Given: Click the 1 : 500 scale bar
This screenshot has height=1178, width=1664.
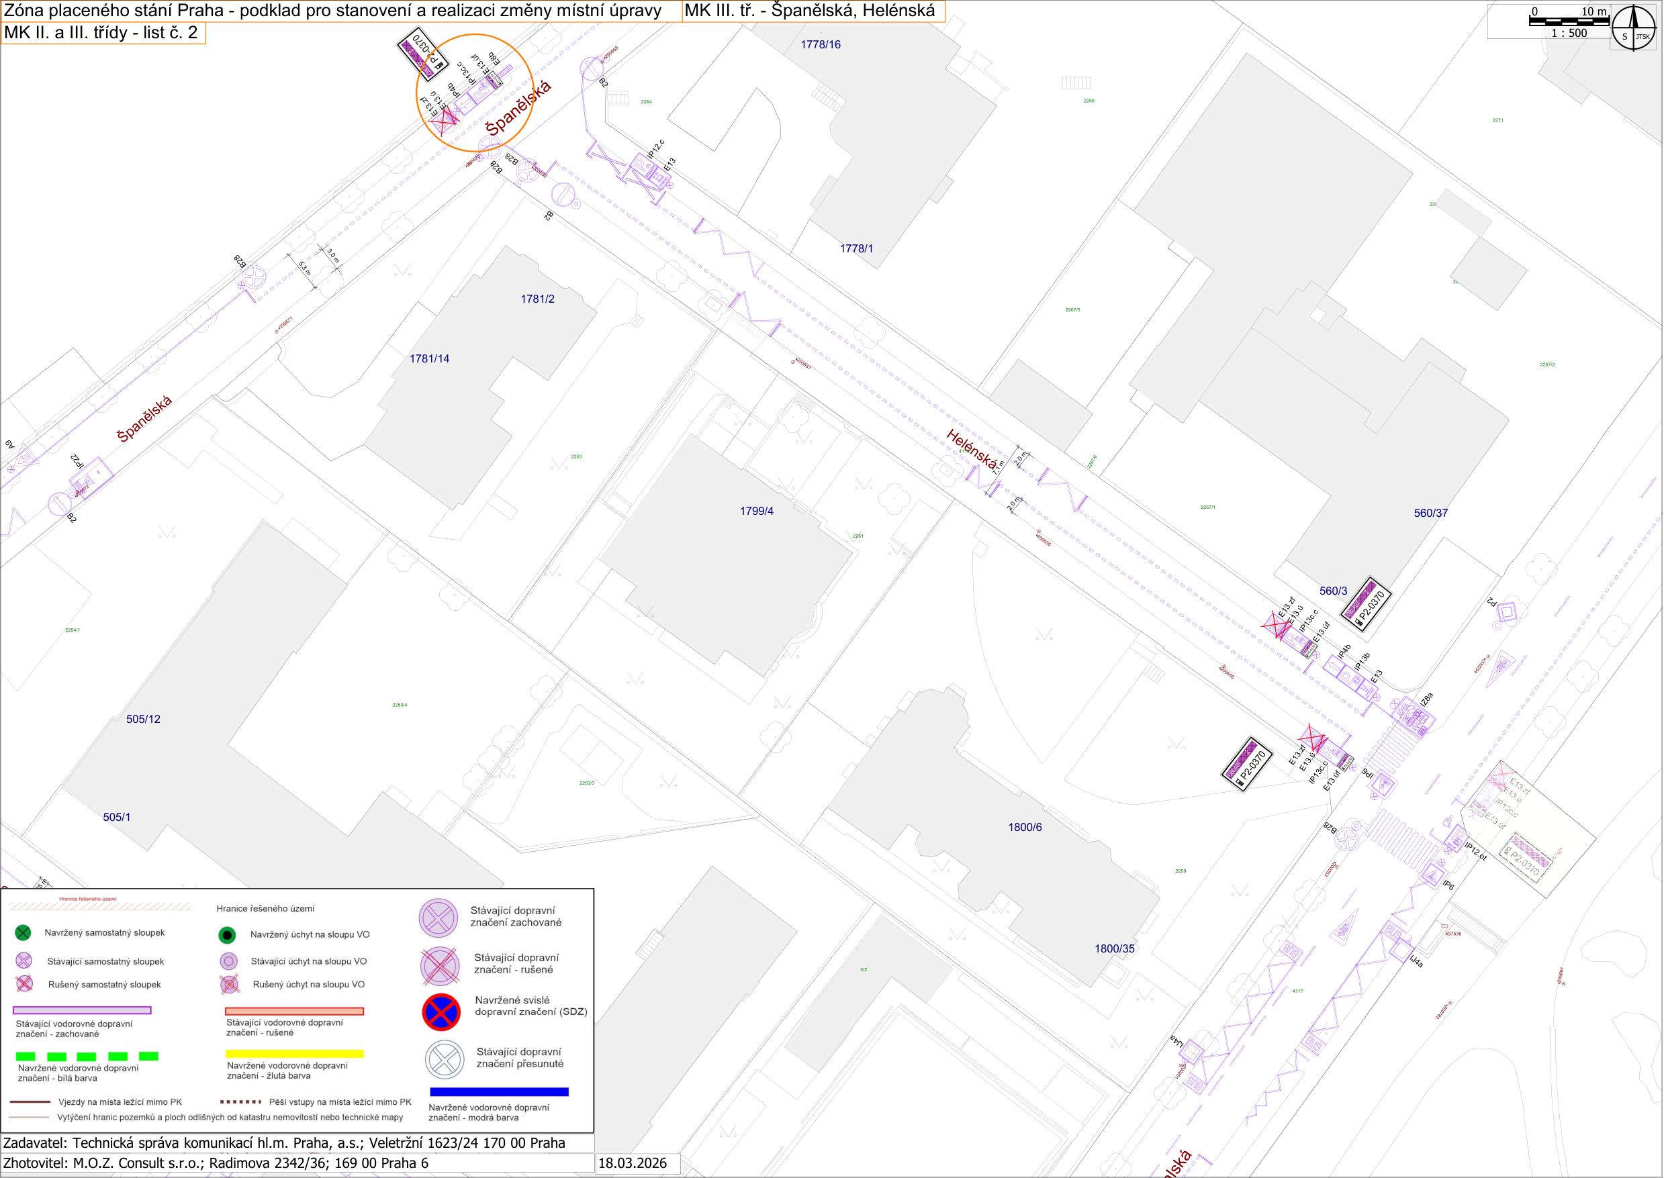Looking at the screenshot, I should (x=1570, y=21).
